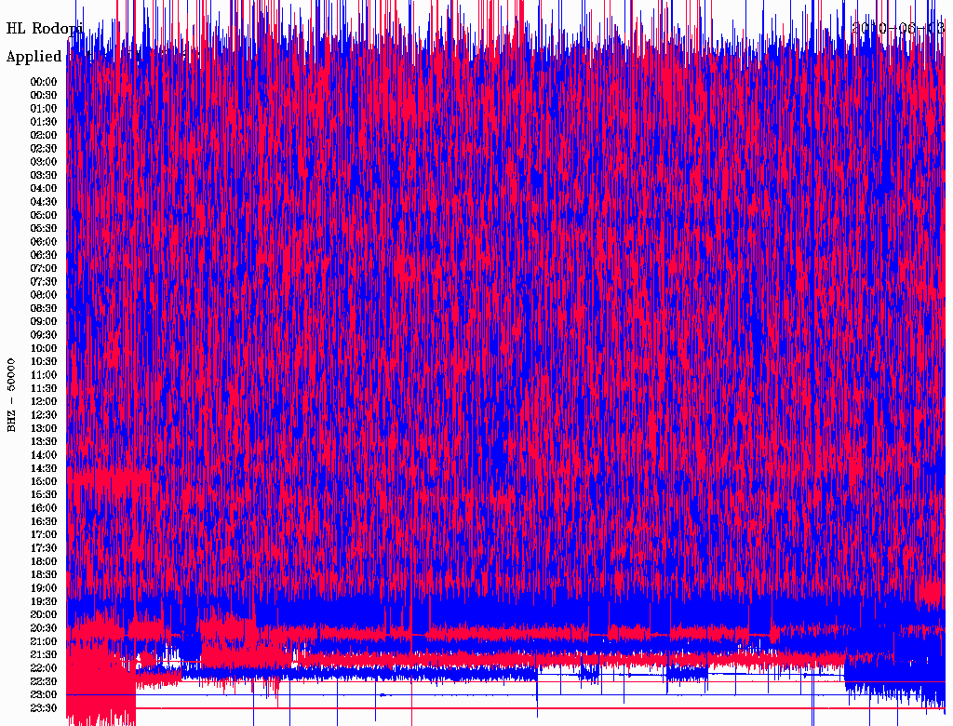Select the 17:30 time label
This screenshot has width=953, height=726.
(x=44, y=548)
